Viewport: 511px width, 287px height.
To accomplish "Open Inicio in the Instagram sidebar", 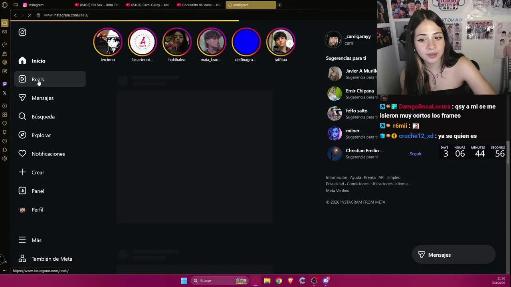I will pos(50,61).
